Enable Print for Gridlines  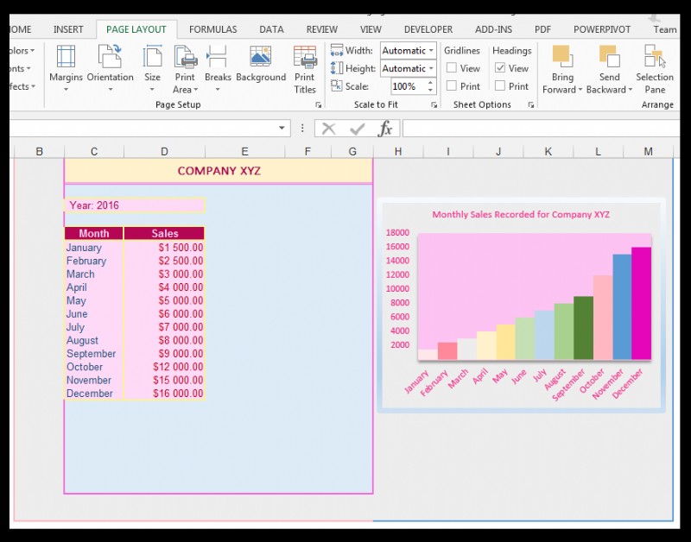pyautogui.click(x=453, y=86)
